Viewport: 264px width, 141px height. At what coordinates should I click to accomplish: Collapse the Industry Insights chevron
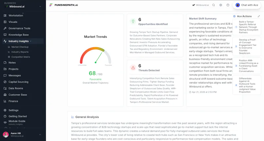pyautogui.click(x=30, y=41)
